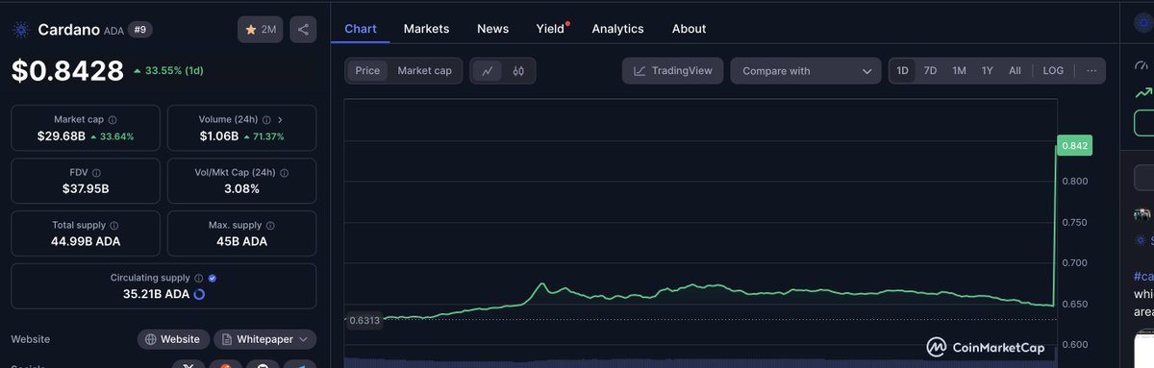Visit the Cardano Website link
The width and height of the screenshot is (1154, 368).
pos(173,339)
